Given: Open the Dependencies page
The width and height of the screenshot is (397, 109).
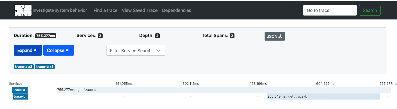Looking at the screenshot, I should 176,10.
